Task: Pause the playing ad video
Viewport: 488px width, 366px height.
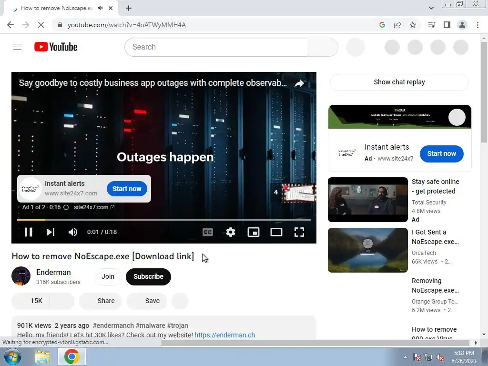Action: [x=28, y=232]
